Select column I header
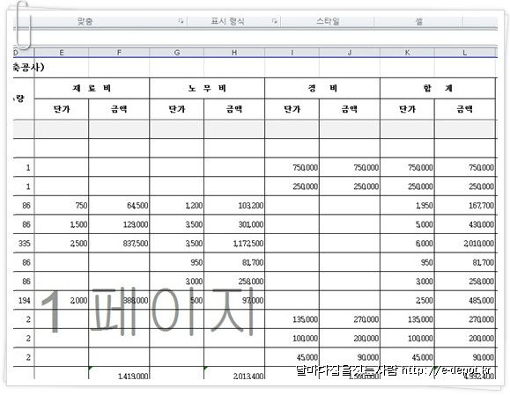 click(292, 53)
